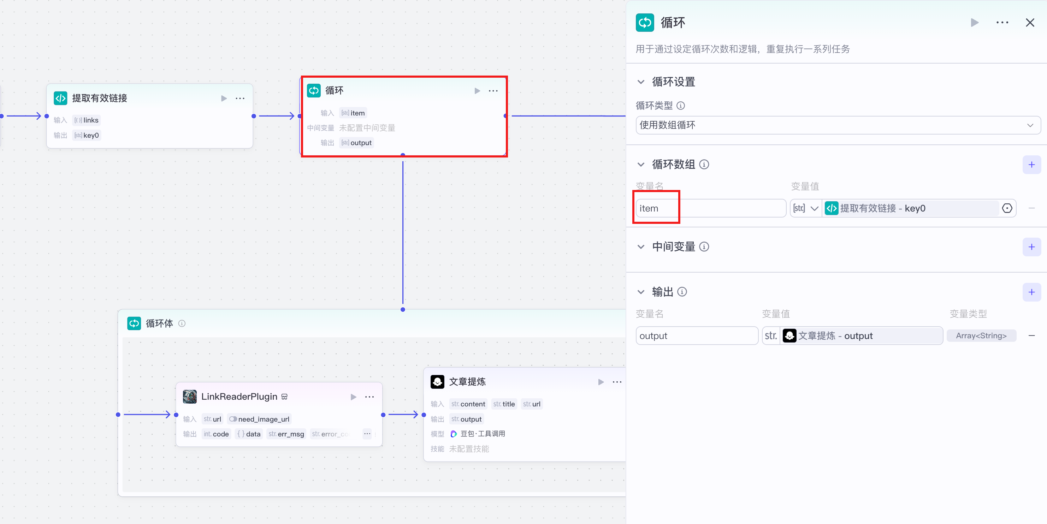
Task: Open panel header three-dot menu for 循环
Action: tap(1002, 22)
